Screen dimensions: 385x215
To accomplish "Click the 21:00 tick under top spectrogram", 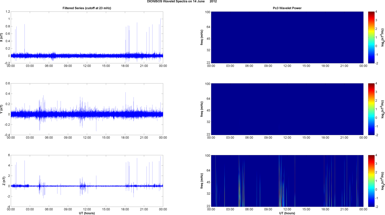I will coord(344,66).
